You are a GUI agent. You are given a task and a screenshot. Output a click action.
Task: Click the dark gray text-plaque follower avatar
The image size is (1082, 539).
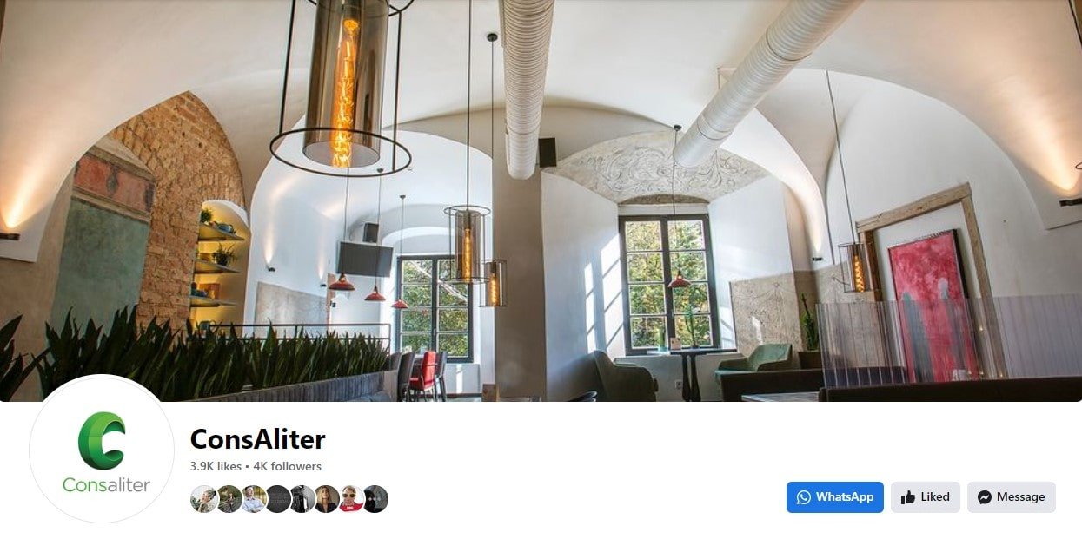point(277,499)
